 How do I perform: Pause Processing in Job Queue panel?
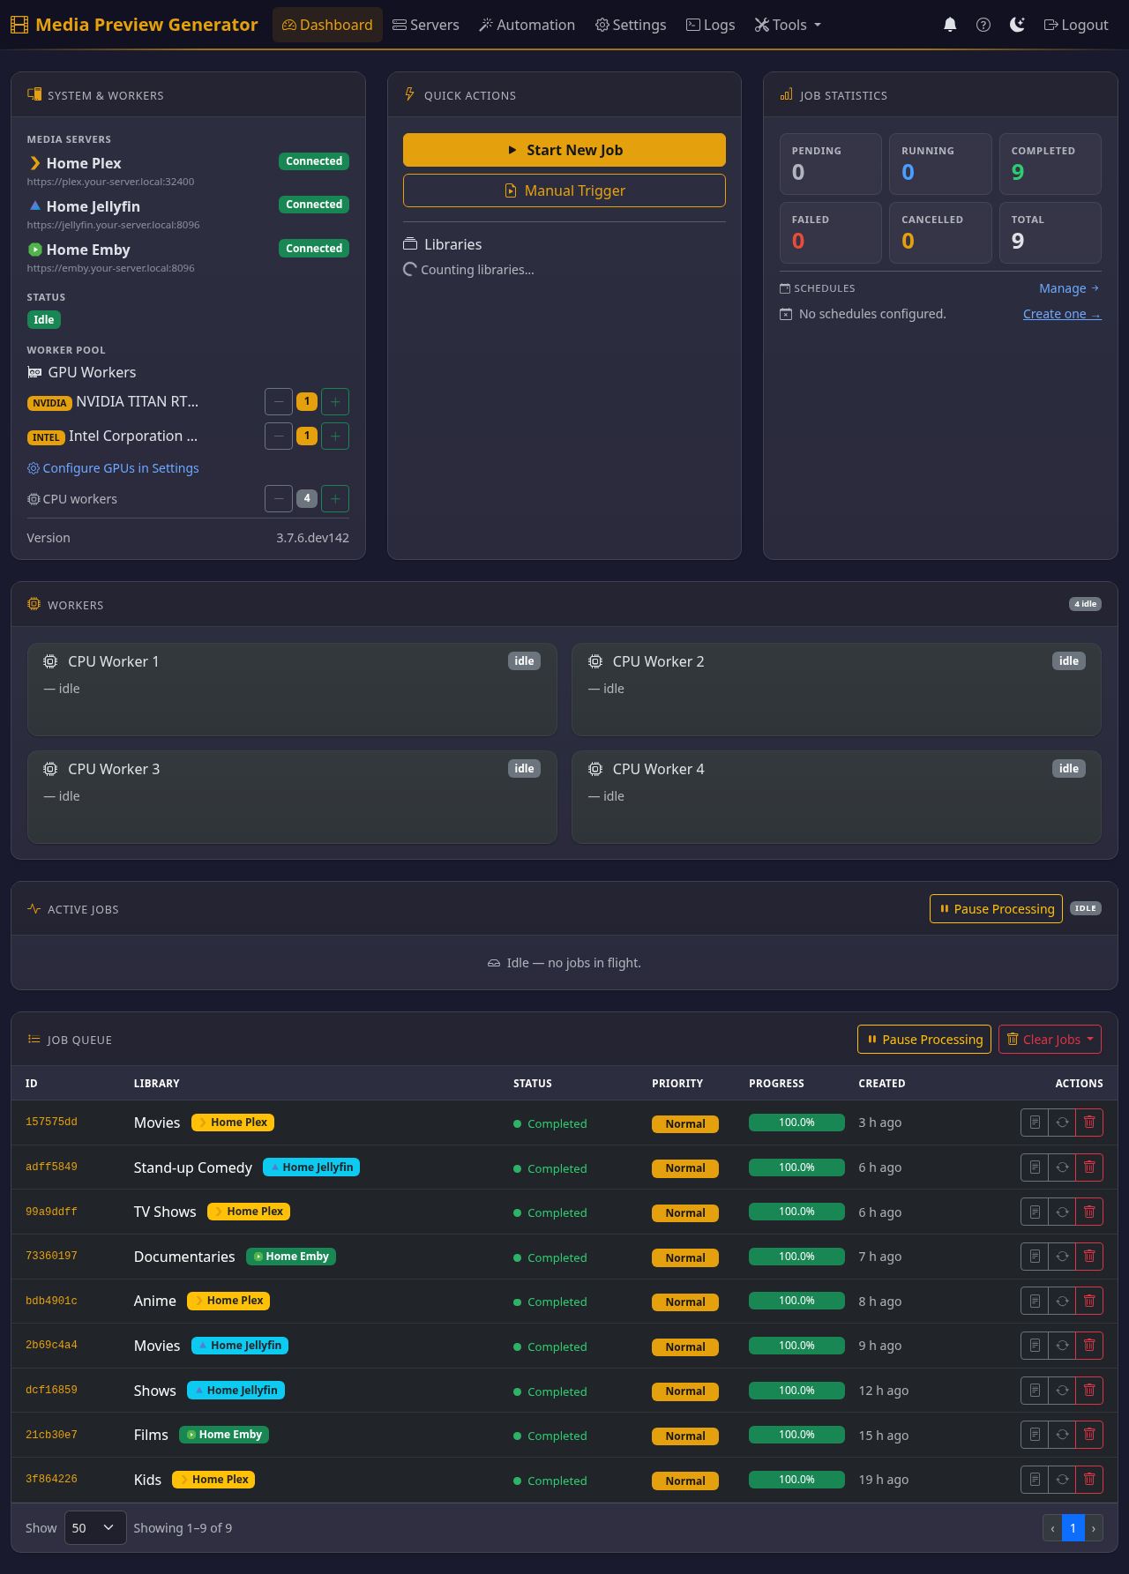[x=924, y=1040]
